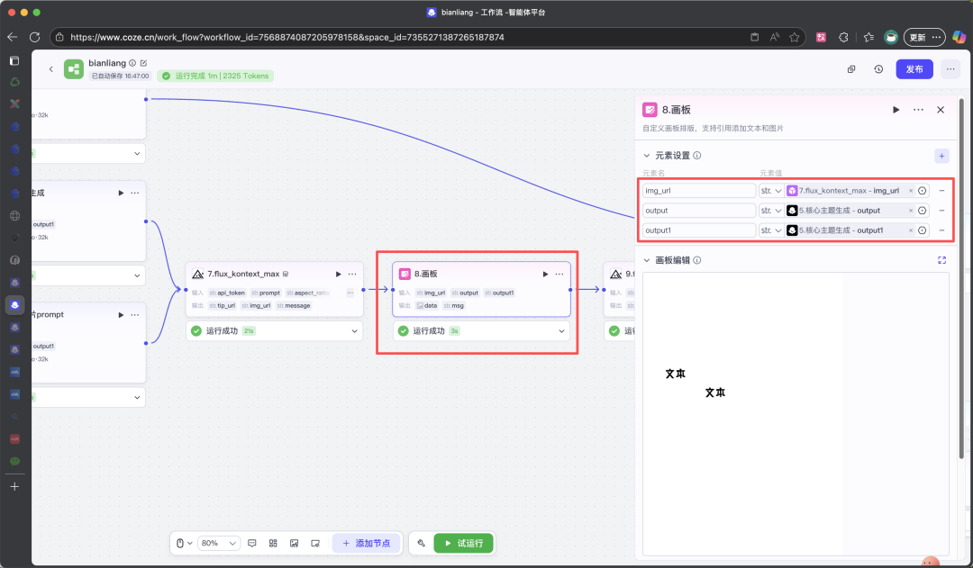
Task: Click the 发布 publish button
Action: click(x=914, y=69)
